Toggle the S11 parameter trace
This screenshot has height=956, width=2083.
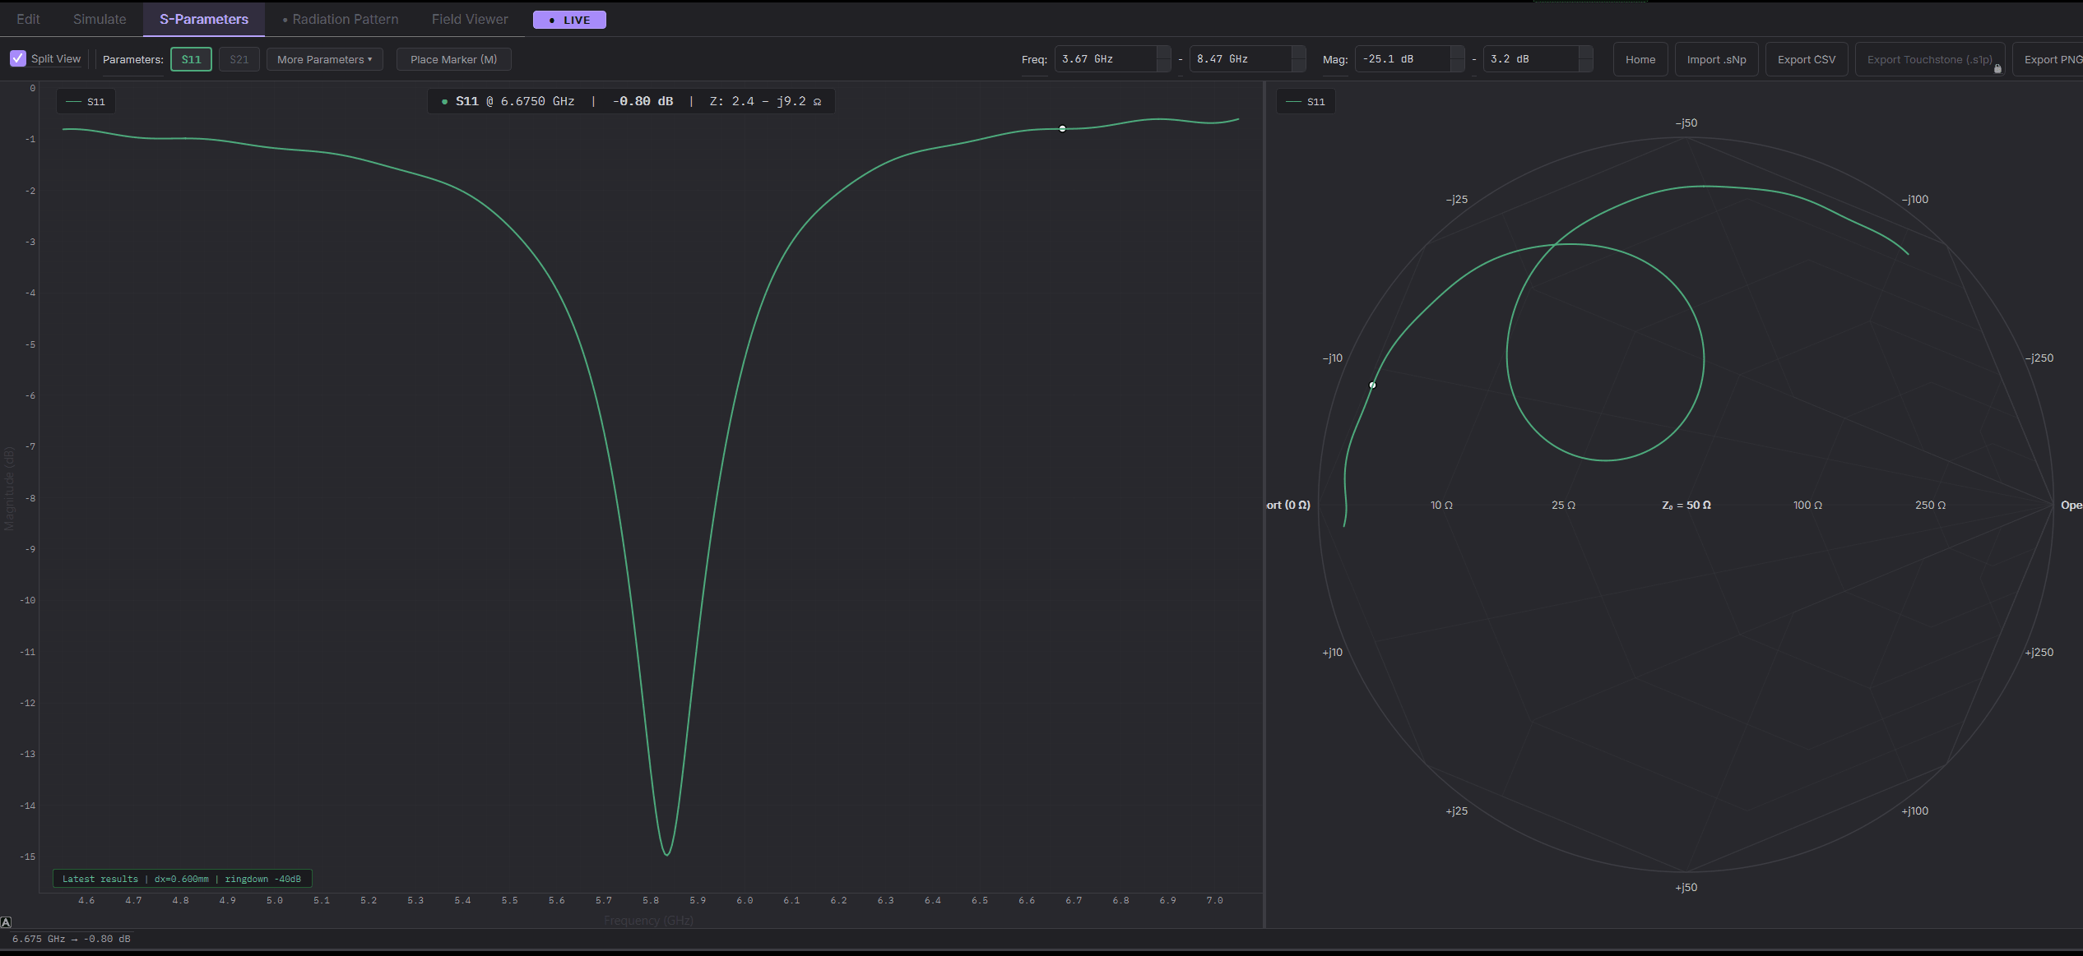191,59
